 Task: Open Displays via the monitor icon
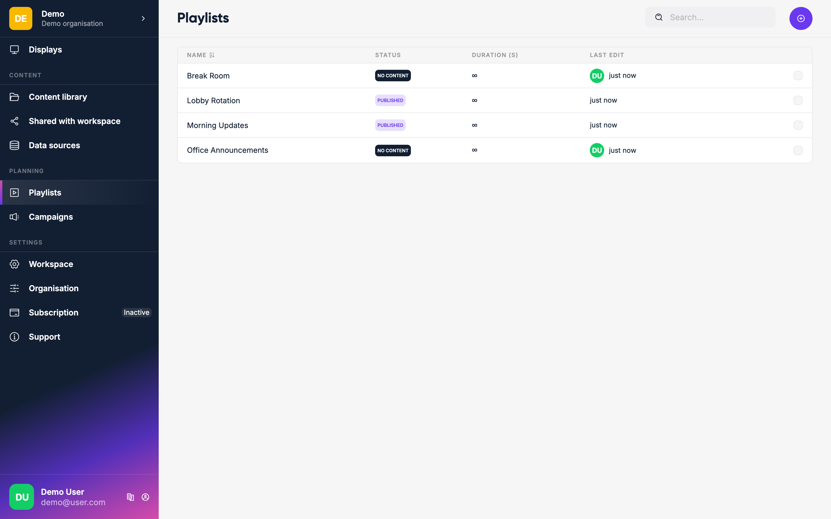[x=14, y=49]
